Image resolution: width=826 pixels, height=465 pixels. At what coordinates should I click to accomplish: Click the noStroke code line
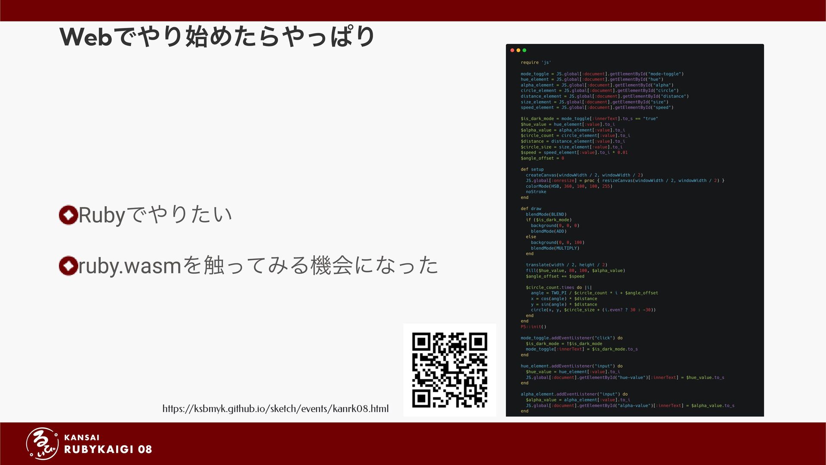tap(536, 192)
